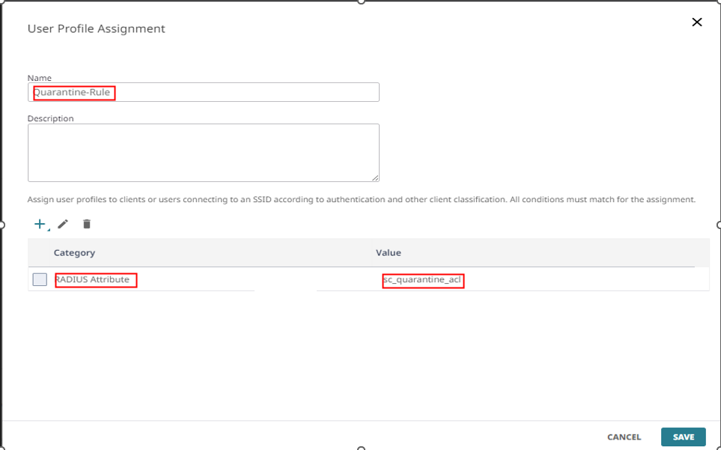Click the Name field label
The image size is (721, 450).
point(40,78)
